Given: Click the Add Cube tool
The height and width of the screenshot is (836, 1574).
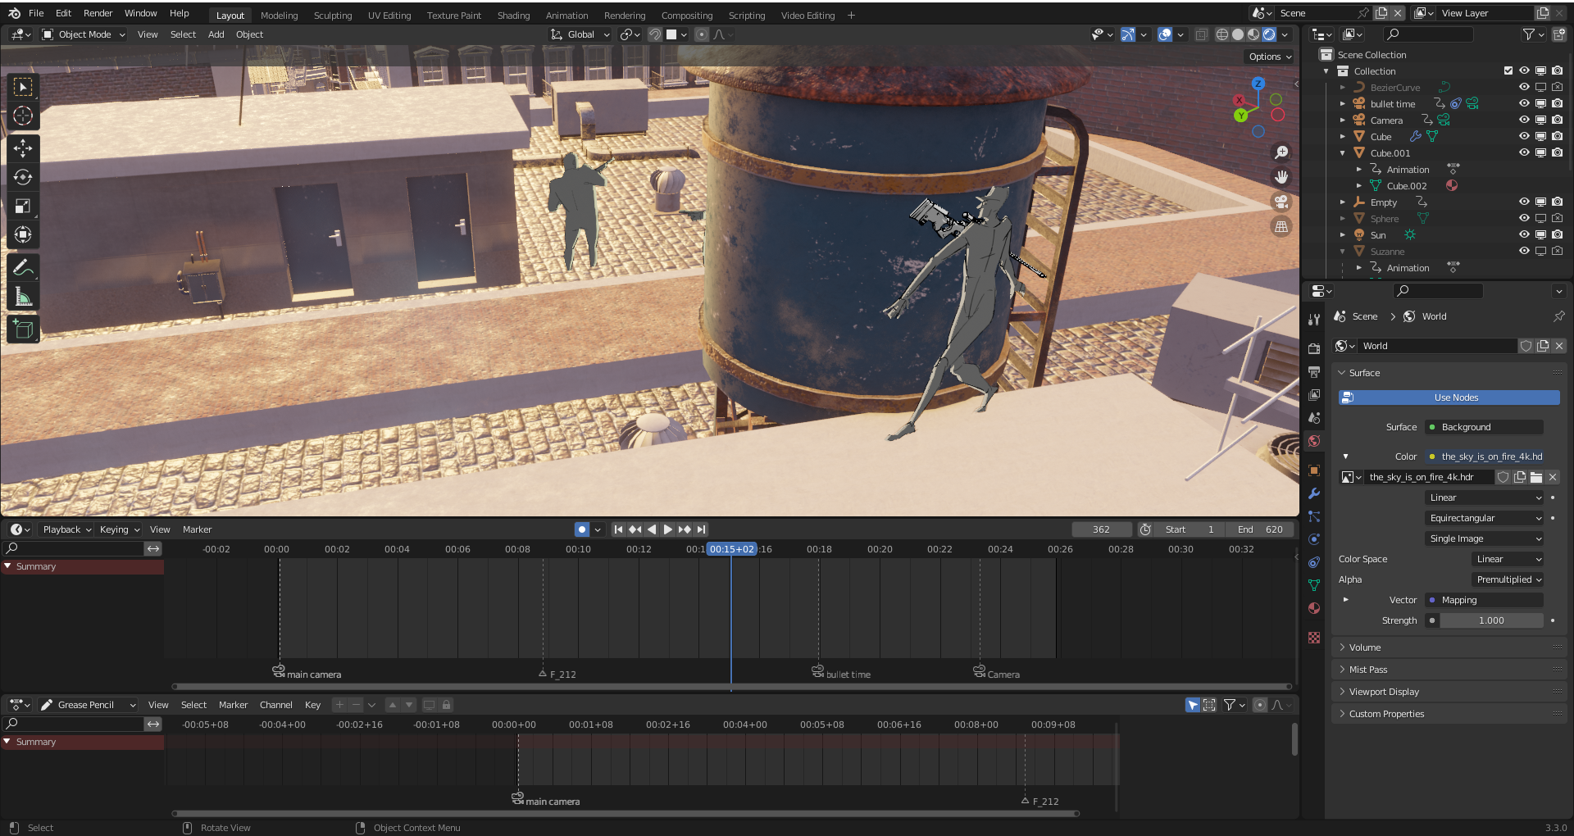Looking at the screenshot, I should (x=23, y=329).
